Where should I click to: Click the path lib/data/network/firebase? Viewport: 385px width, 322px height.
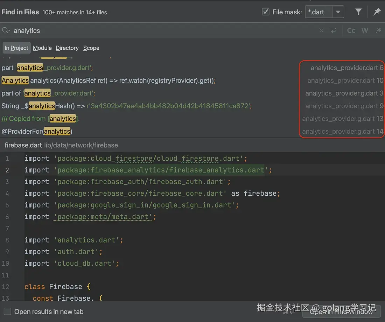click(81, 145)
